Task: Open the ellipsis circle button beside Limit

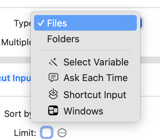Action: pyautogui.click(x=62, y=133)
